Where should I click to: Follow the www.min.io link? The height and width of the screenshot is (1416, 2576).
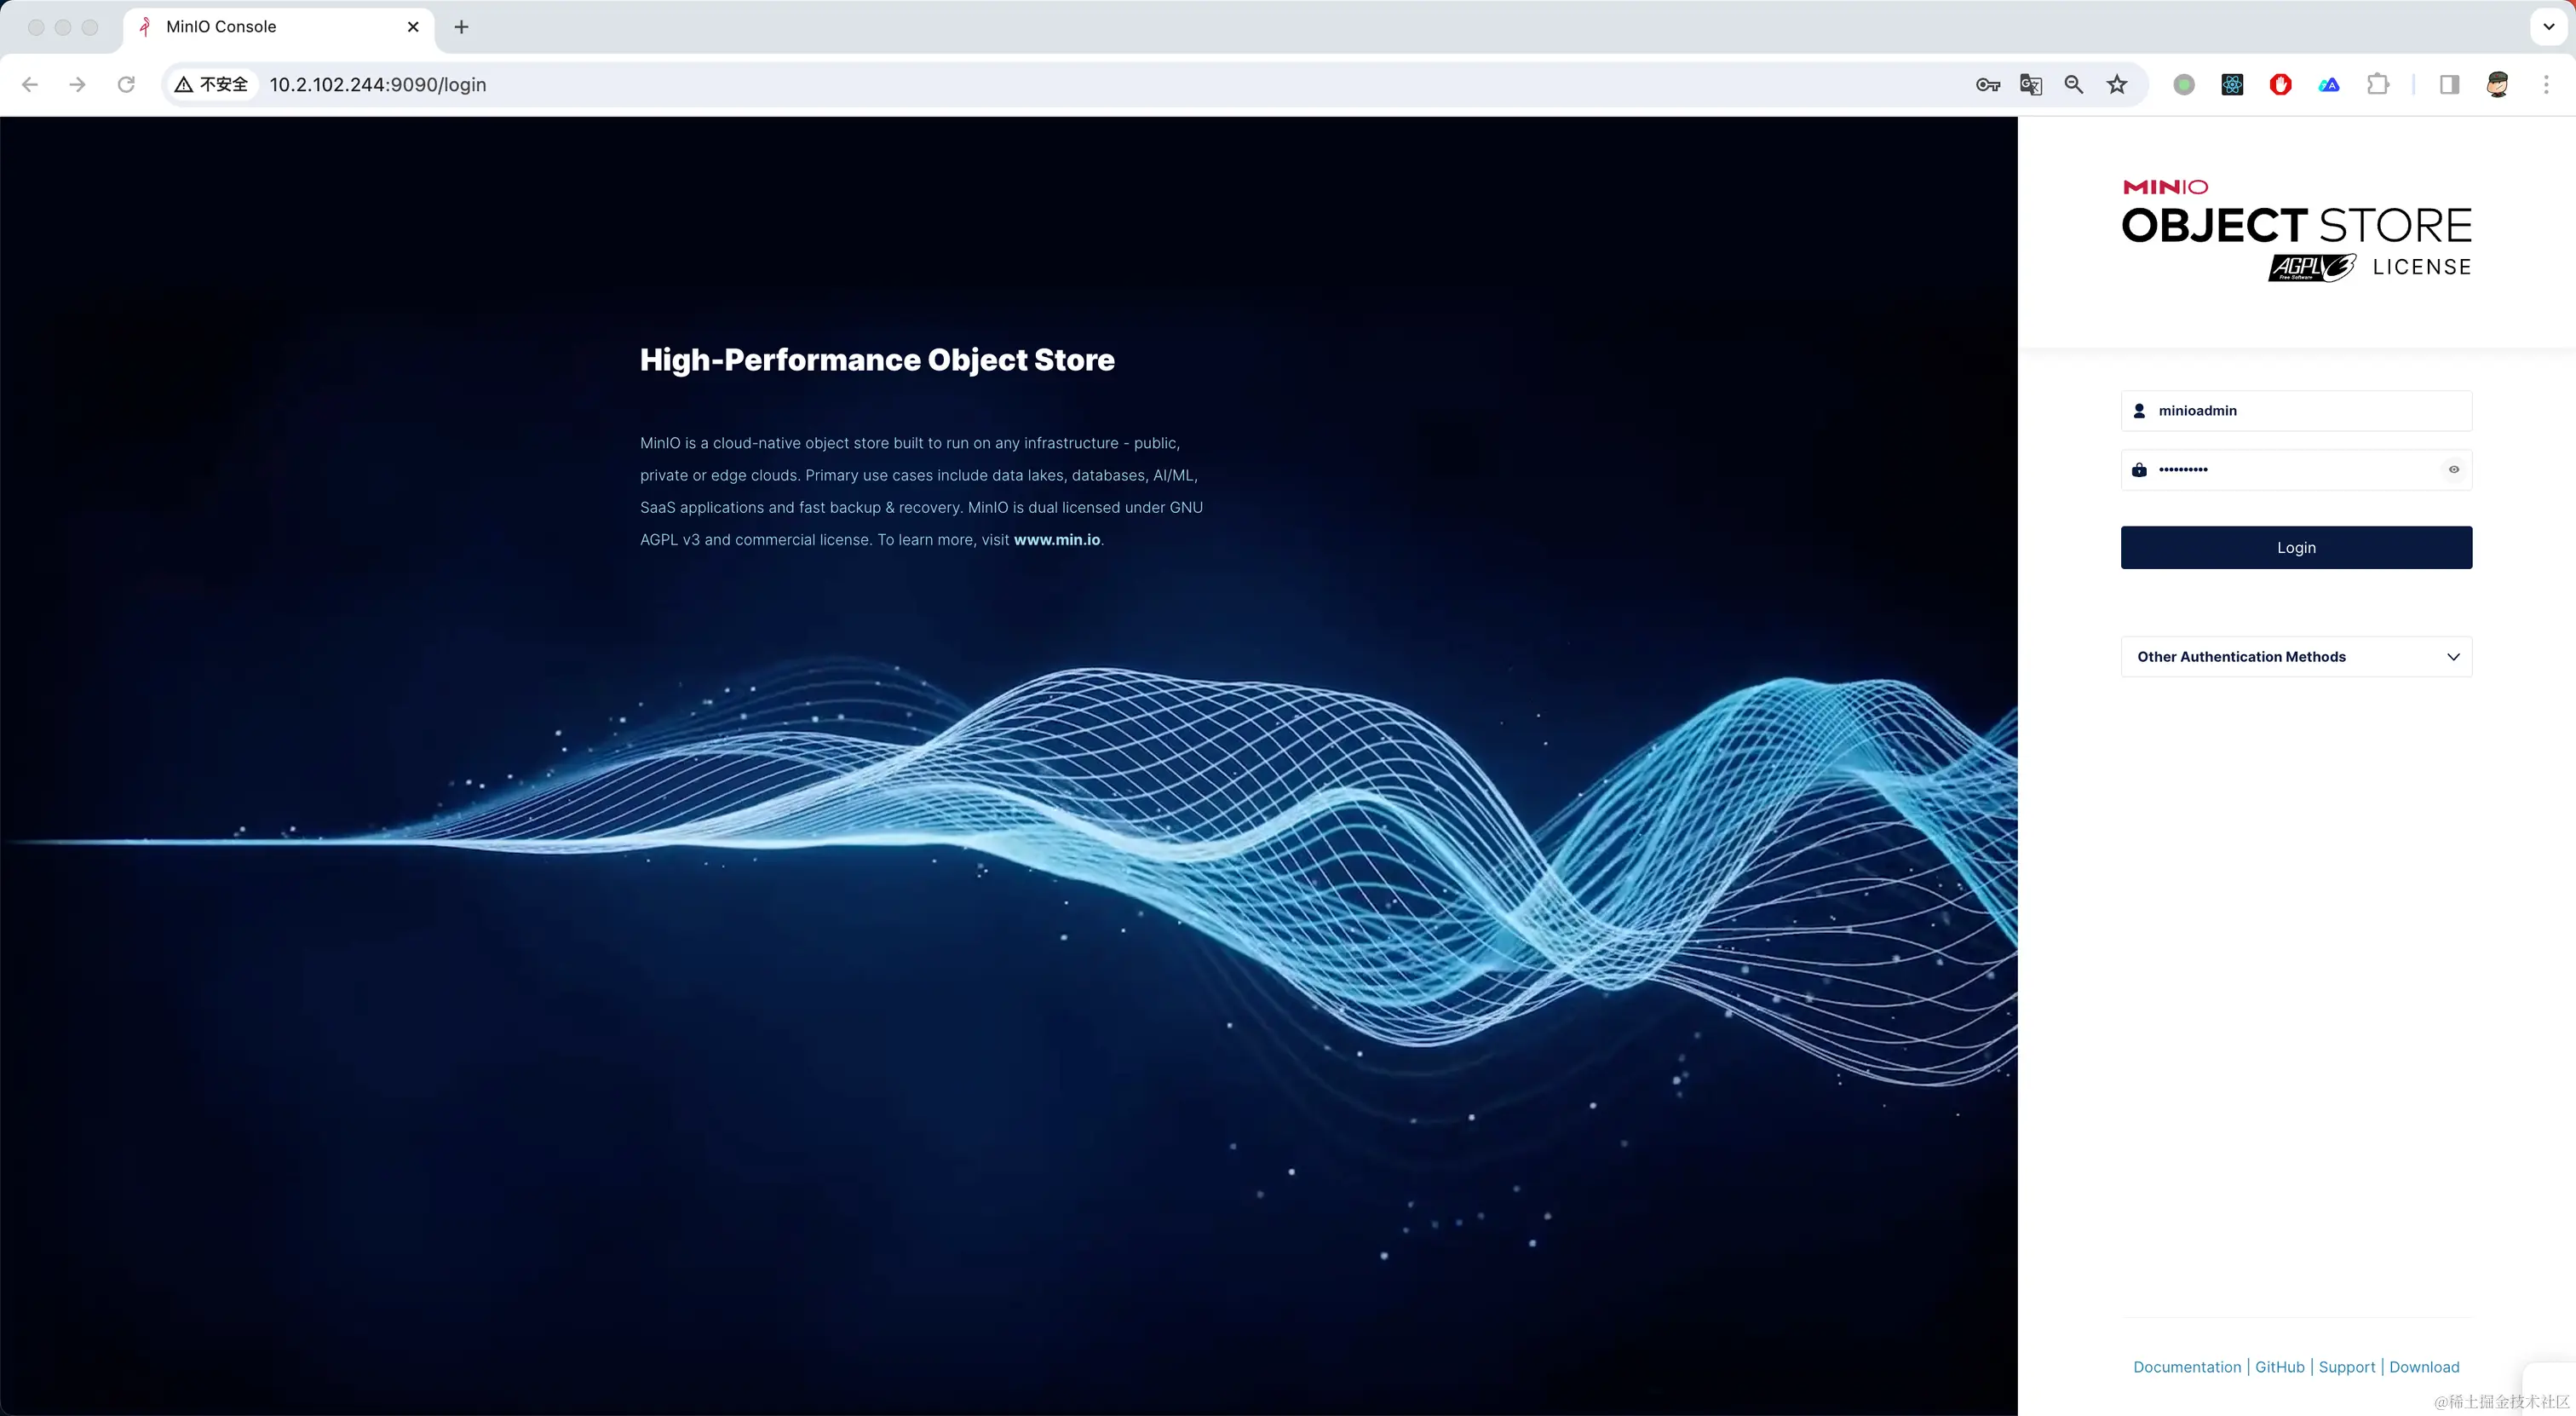1056,540
